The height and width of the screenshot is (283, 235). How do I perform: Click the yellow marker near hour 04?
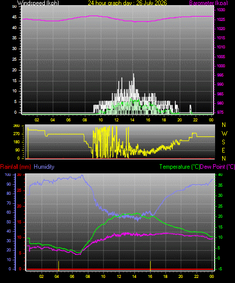(x=59, y=266)
